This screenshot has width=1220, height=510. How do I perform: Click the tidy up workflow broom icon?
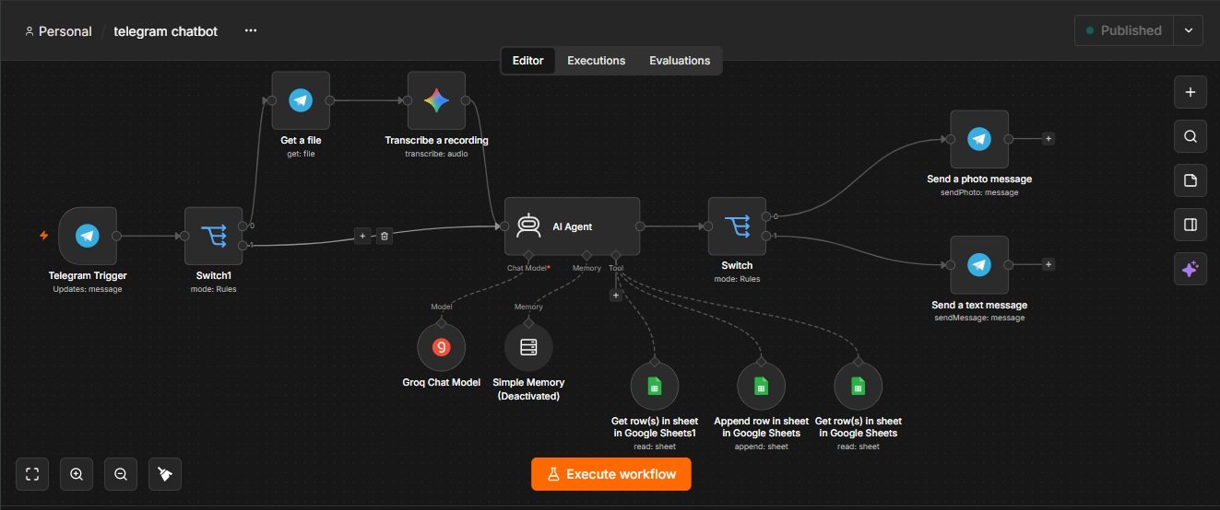(164, 474)
